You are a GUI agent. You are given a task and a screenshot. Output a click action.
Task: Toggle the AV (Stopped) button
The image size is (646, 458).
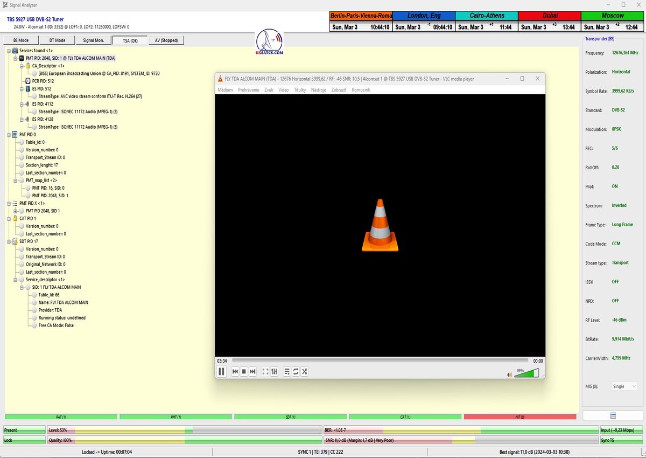[166, 40]
